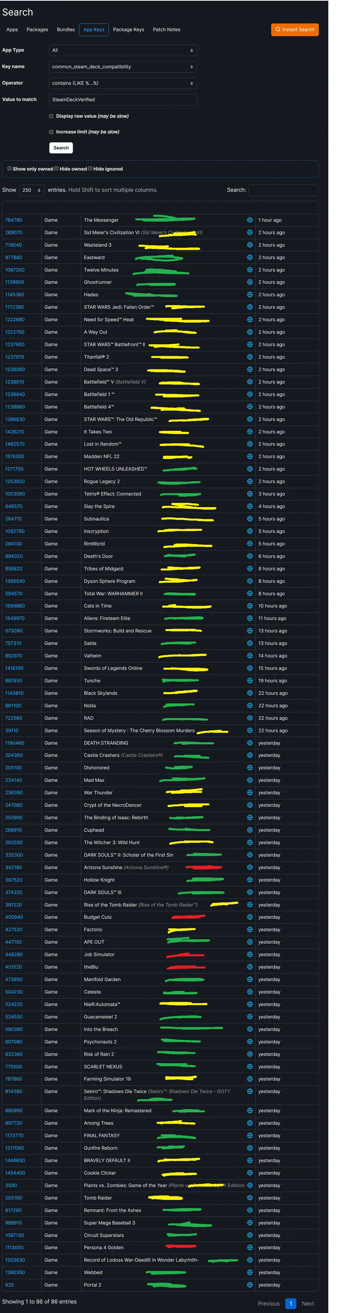Change the entries per page selector
This screenshot has height=1313, width=339.
point(32,190)
